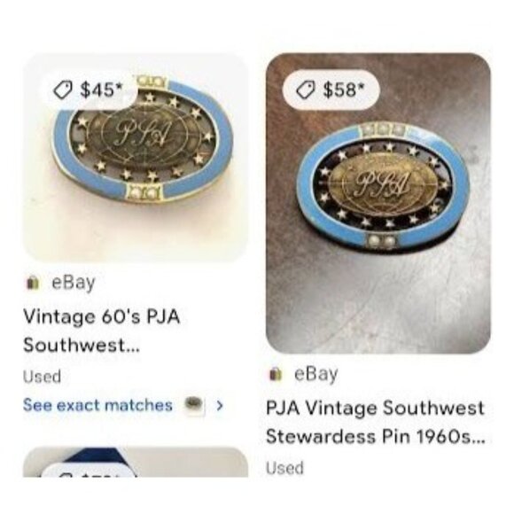The image size is (514, 514).
Task: Open the $58 PJA pin product image
Action: (378, 204)
